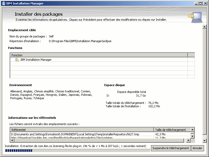This screenshot has height=157, width=209.
Task: Click the IBM Installation Manager title bar icon
Action: (x=4, y=3)
